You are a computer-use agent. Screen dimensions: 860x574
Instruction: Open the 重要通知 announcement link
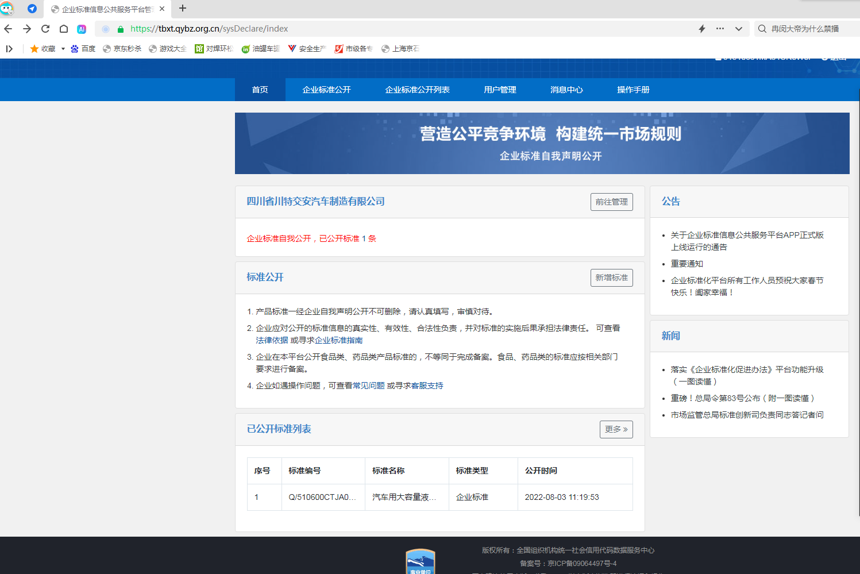coord(687,264)
